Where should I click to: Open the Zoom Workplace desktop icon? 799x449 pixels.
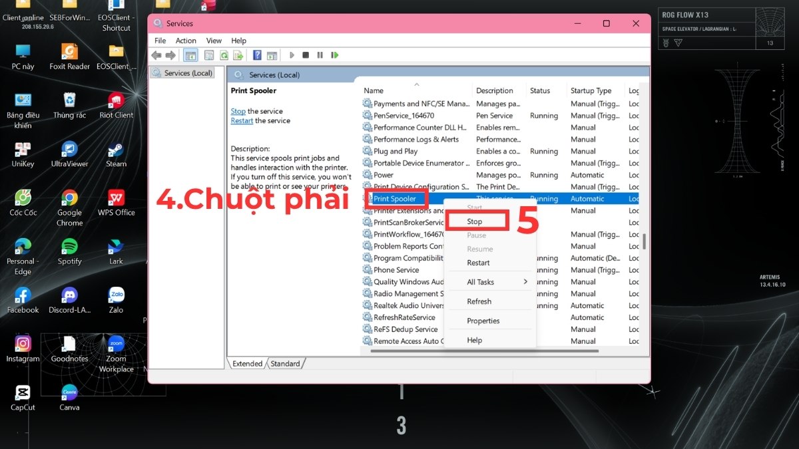coord(116,353)
